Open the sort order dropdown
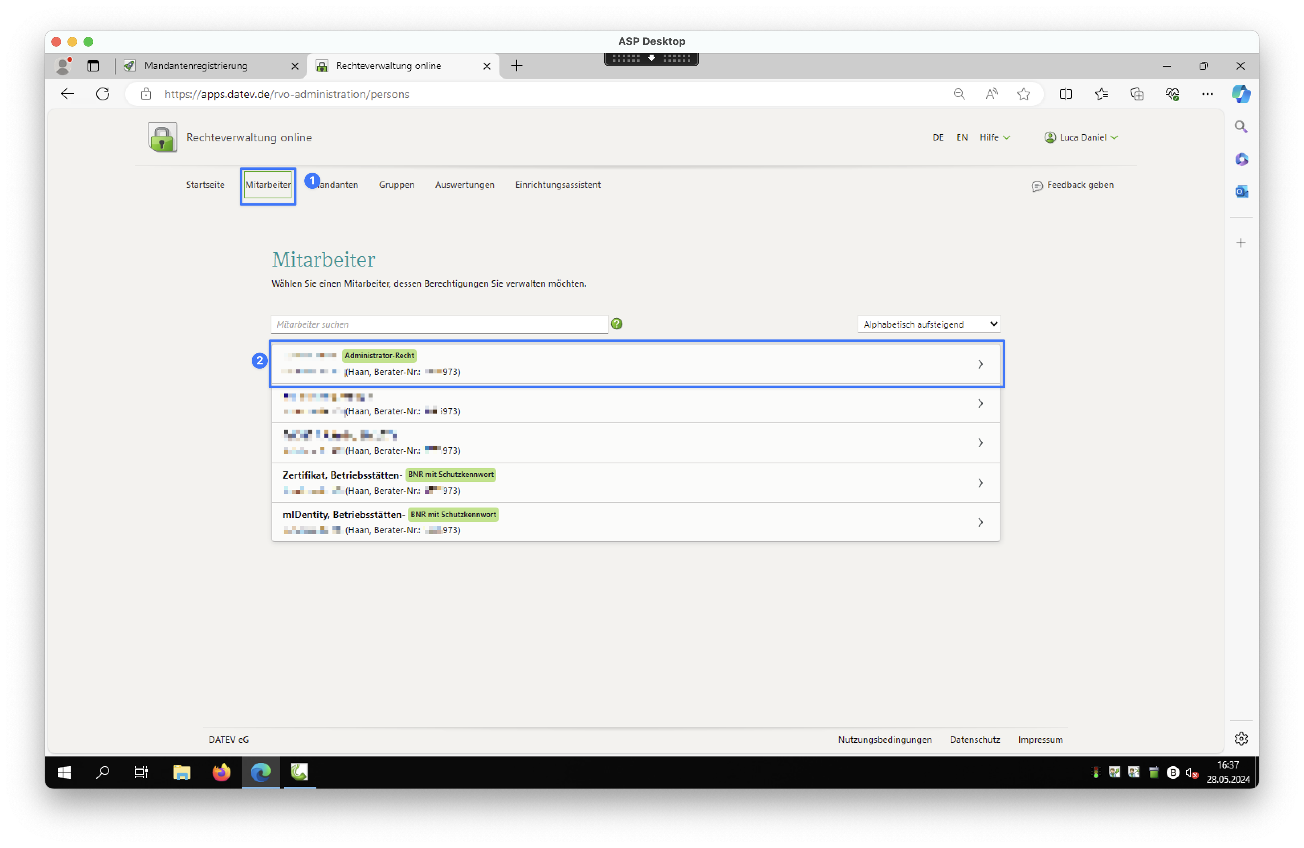 [x=929, y=324]
